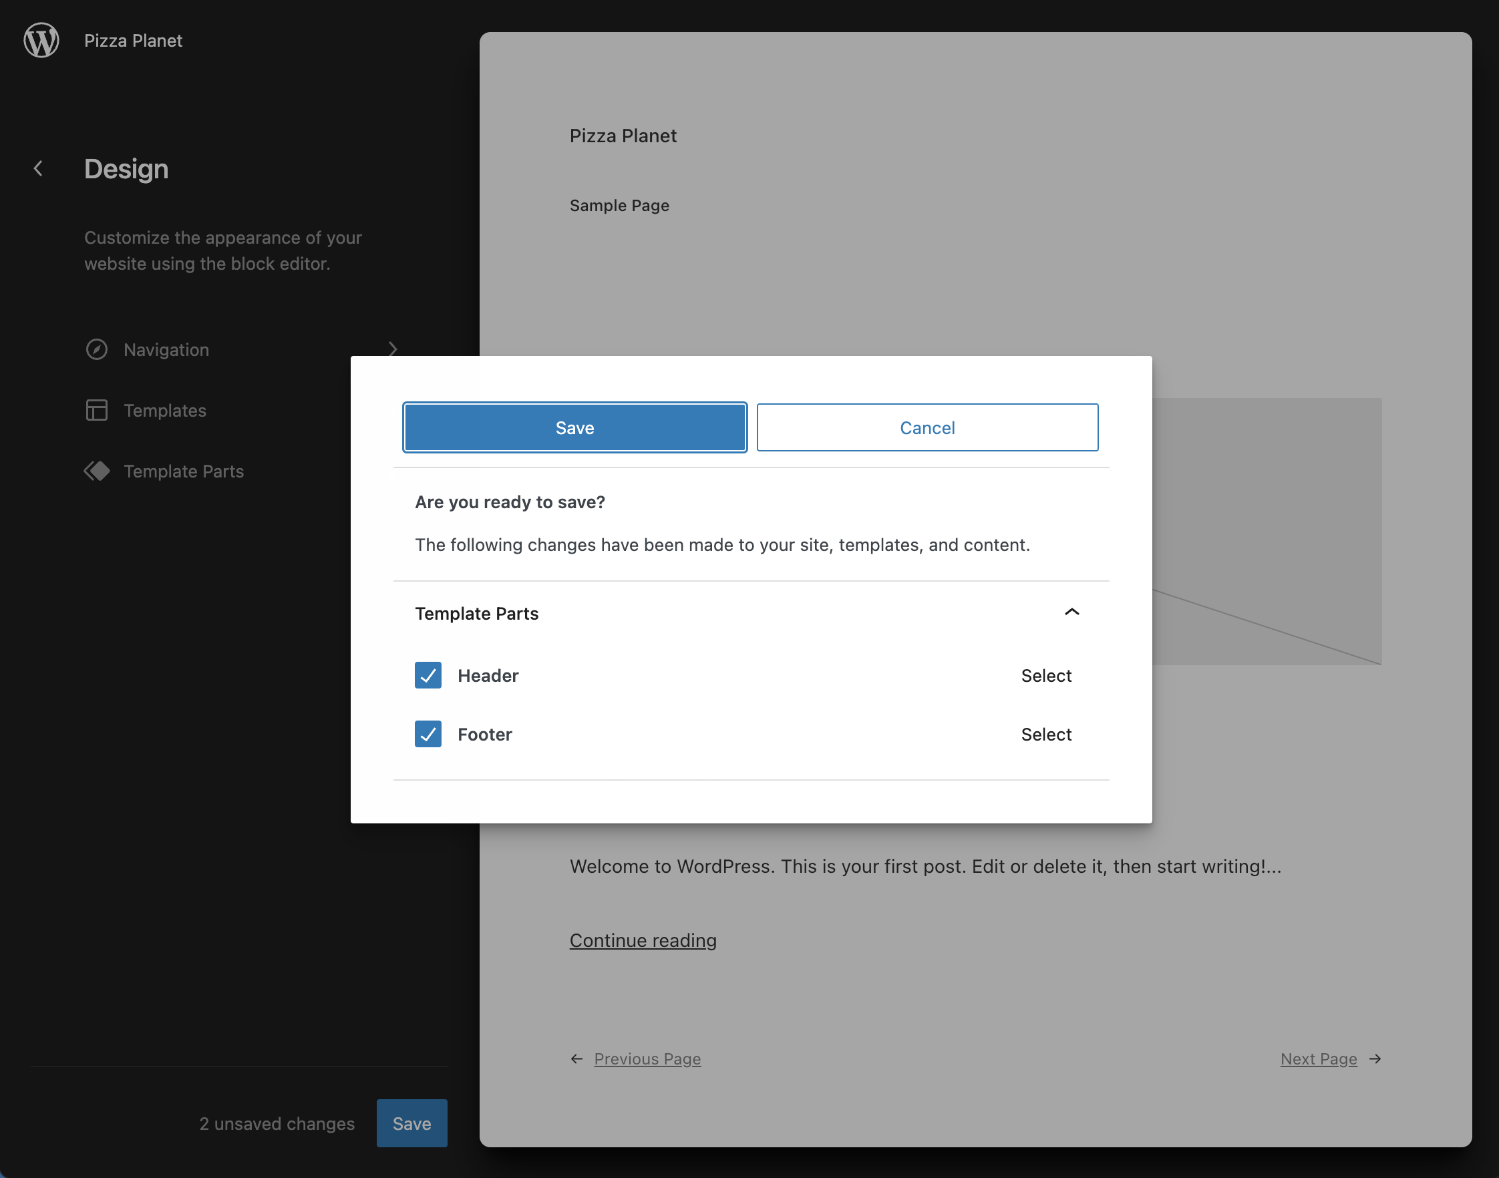Collapse the Template Parts section
Screen dimensions: 1499x1178
pos(1071,612)
